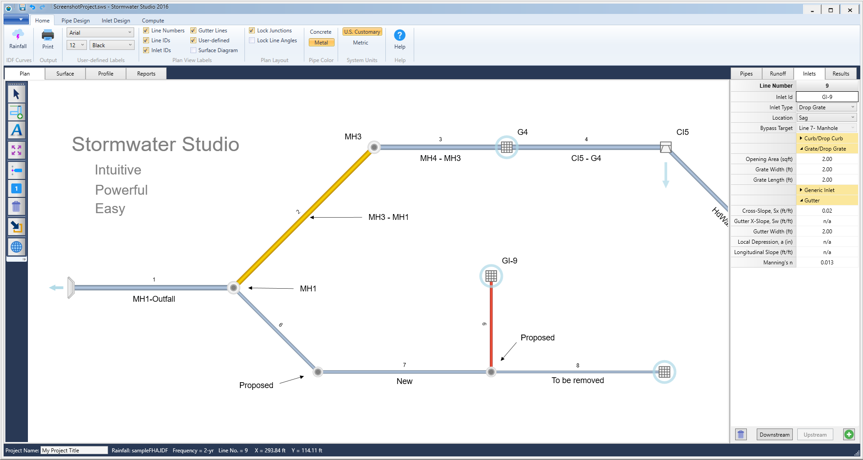
Task: Click the Downstream button
Action: click(774, 434)
